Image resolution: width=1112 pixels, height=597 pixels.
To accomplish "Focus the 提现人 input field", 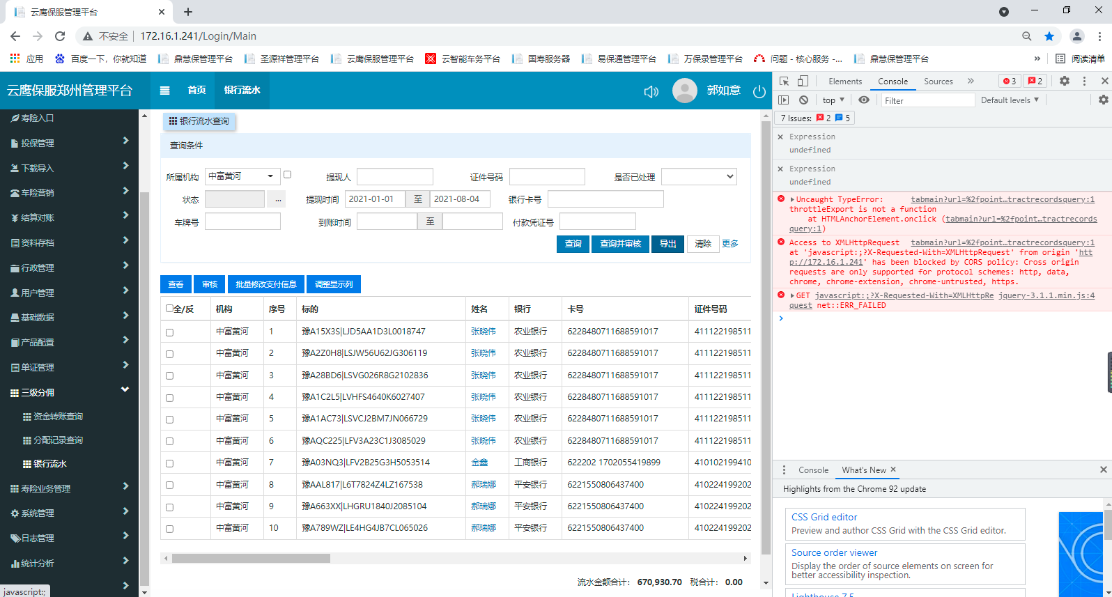I will [x=395, y=177].
